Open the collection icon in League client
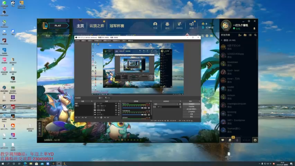This screenshot has height=166, width=295. point(167,24)
